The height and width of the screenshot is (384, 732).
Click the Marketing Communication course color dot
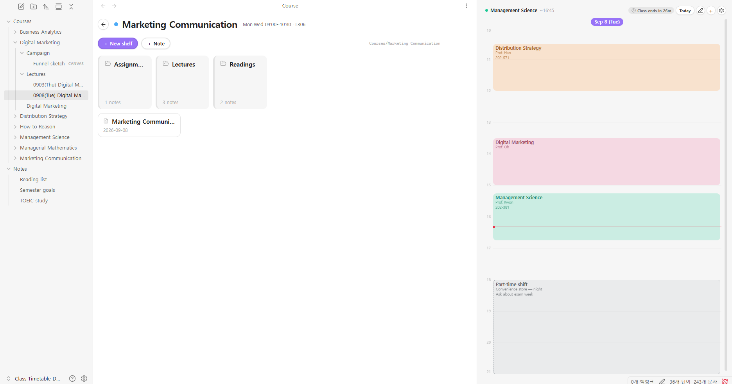click(x=116, y=24)
